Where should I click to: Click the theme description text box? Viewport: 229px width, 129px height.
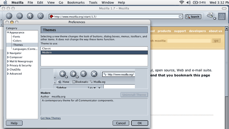[94, 107]
